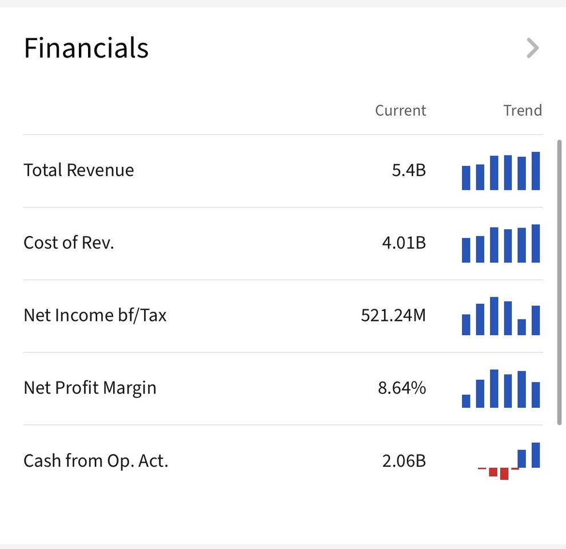The image size is (566, 549).
Task: Open the Cost of Rev. trend chart
Action: pos(501,244)
